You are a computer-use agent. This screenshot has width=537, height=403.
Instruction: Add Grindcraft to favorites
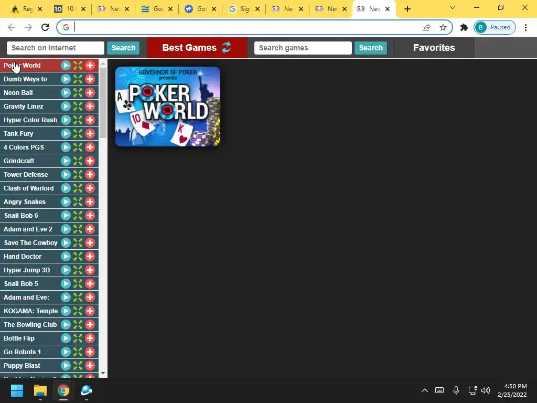90,161
